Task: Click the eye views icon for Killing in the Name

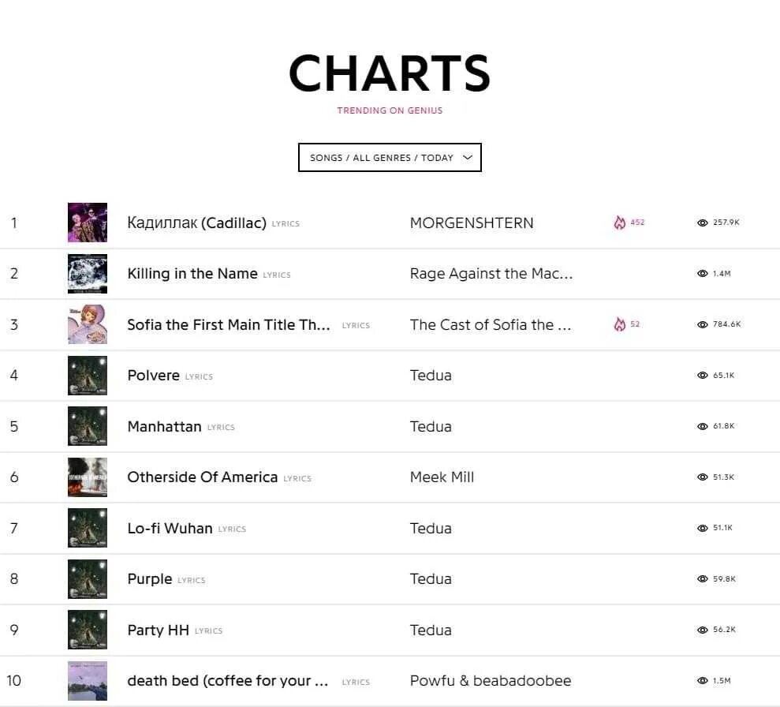Action: point(702,274)
